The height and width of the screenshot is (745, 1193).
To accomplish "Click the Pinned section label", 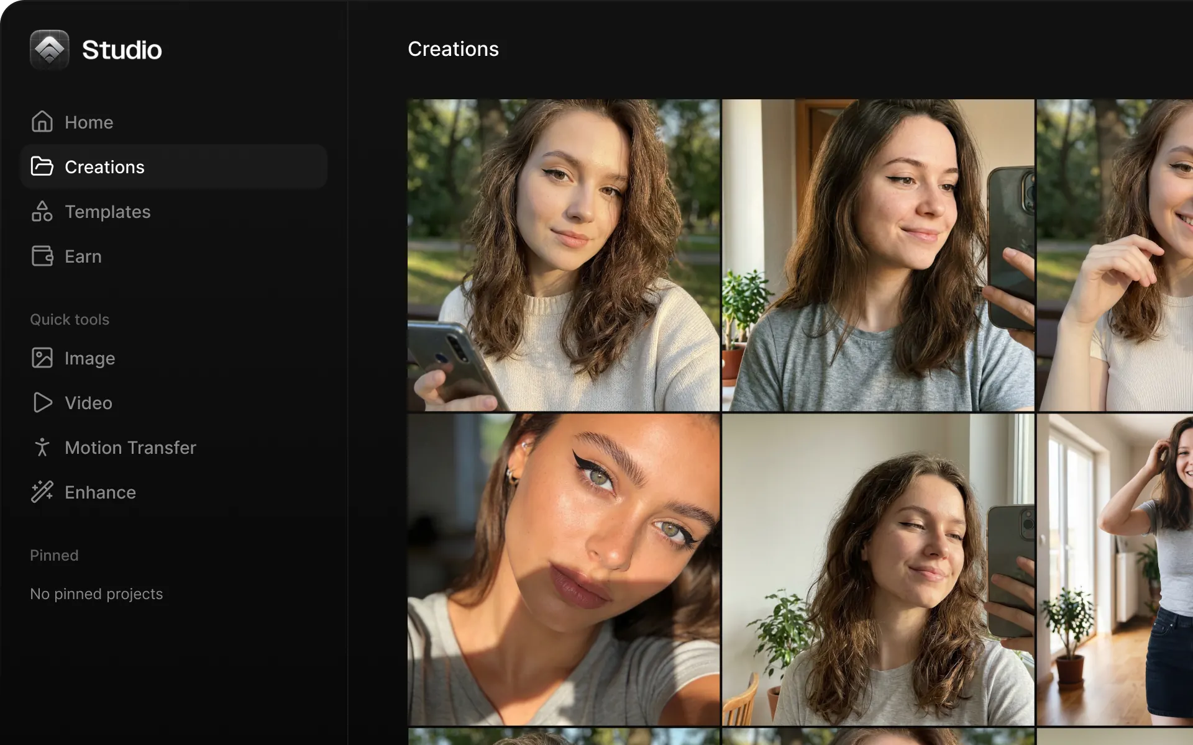I will coord(54,555).
